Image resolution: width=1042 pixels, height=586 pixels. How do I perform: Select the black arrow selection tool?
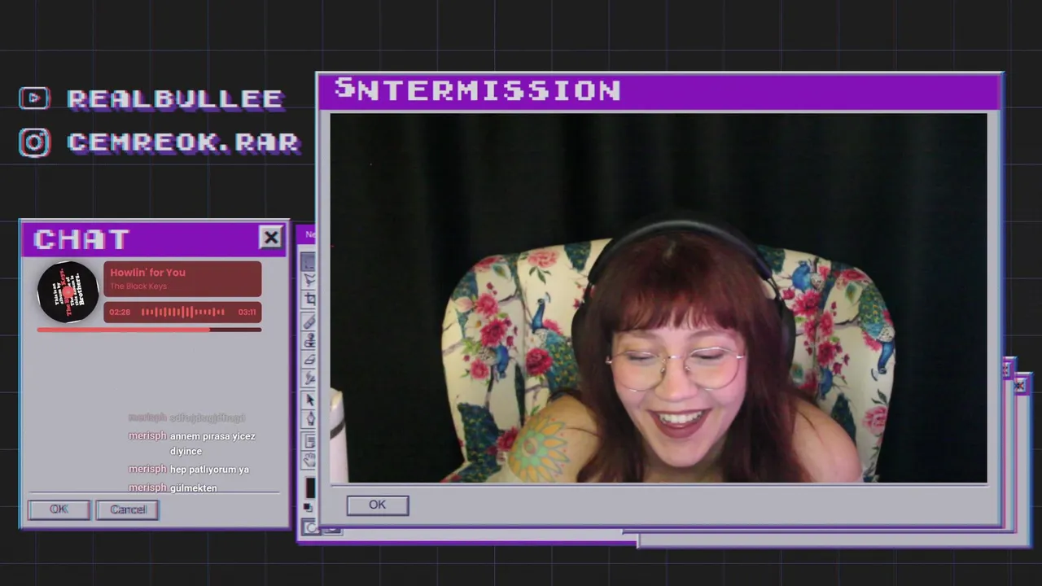click(x=309, y=400)
